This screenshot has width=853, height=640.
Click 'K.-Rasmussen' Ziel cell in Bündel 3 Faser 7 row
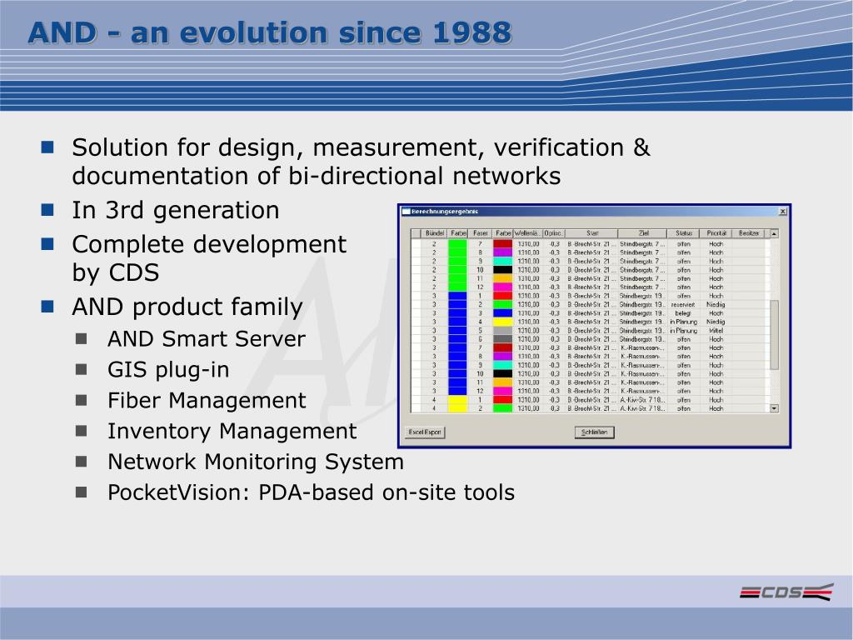point(643,347)
